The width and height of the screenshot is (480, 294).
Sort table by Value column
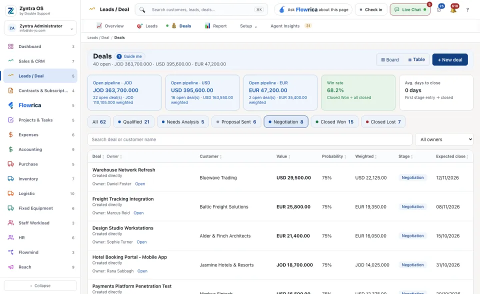283,156
